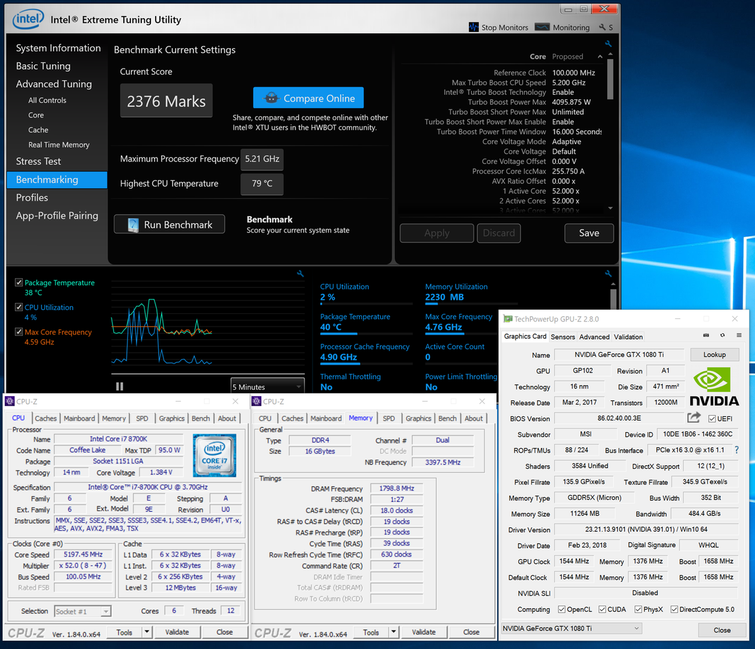Open the Socket #1 selection dropdown
Screen dimensions: 755x649
[82, 611]
